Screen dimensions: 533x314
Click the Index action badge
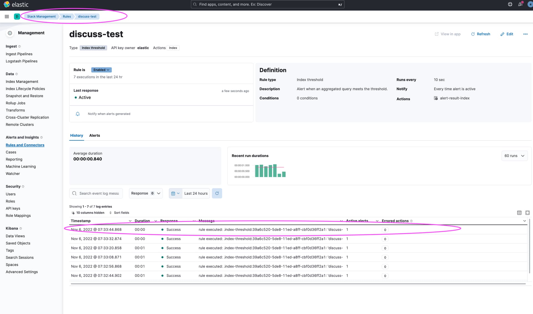pyautogui.click(x=173, y=48)
